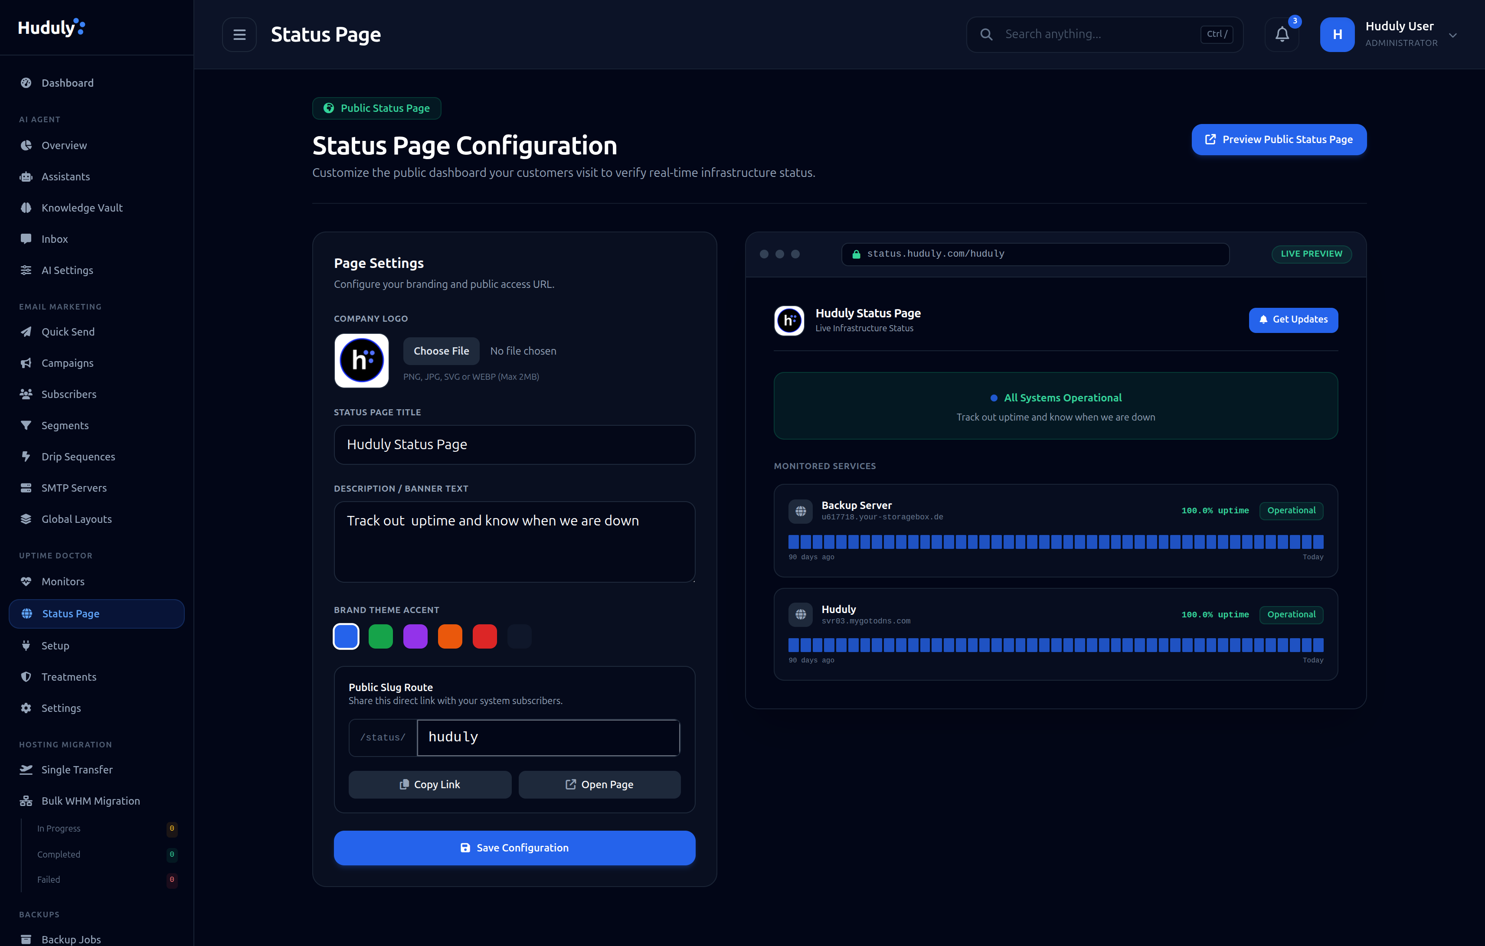Click the Monitors heartbeat icon

pos(26,581)
